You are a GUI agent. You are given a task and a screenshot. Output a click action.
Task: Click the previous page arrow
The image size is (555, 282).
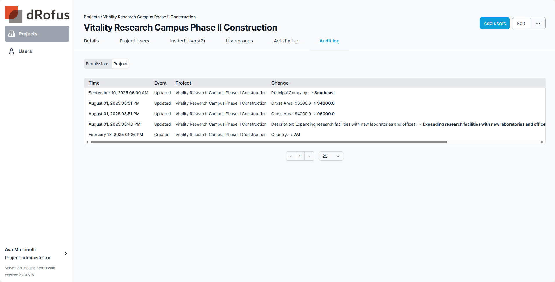(x=291, y=156)
